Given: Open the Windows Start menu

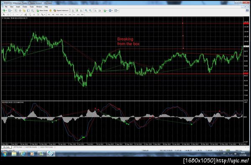Looking at the screenshot, I should click(x=5, y=154).
